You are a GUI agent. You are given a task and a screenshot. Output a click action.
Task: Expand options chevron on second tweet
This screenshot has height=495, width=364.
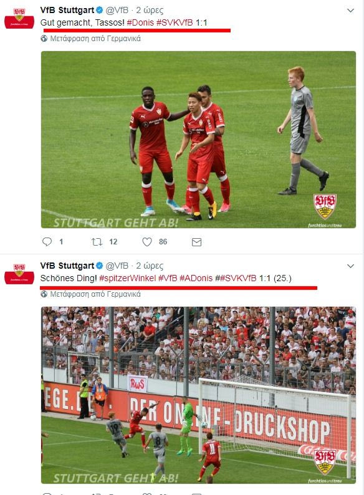[350, 266]
